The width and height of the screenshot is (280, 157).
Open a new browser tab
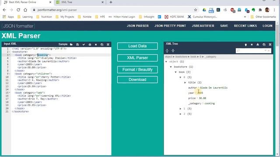click(x=111, y=2)
